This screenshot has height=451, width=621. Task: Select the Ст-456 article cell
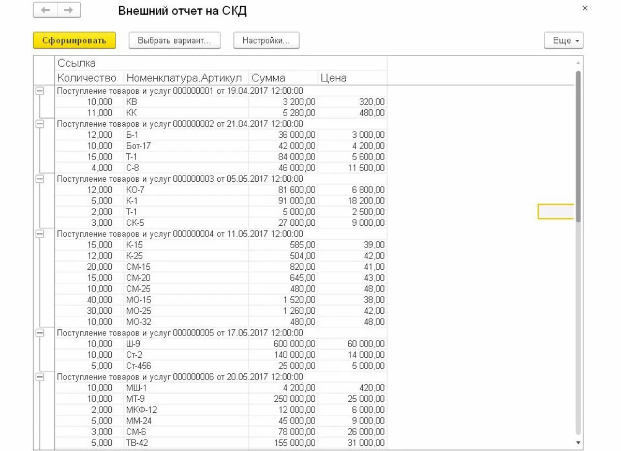click(x=186, y=366)
